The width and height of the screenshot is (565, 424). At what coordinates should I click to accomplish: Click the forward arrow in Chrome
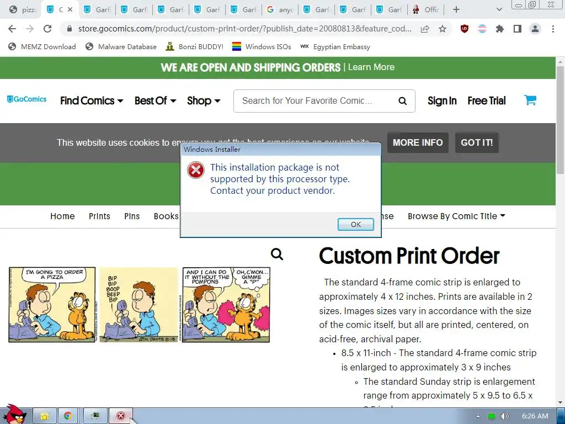point(30,29)
